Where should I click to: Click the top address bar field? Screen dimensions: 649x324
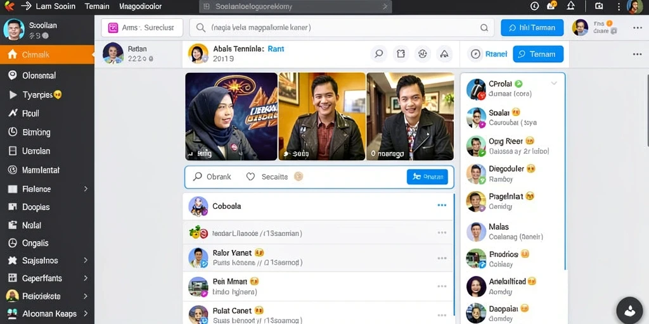click(295, 6)
